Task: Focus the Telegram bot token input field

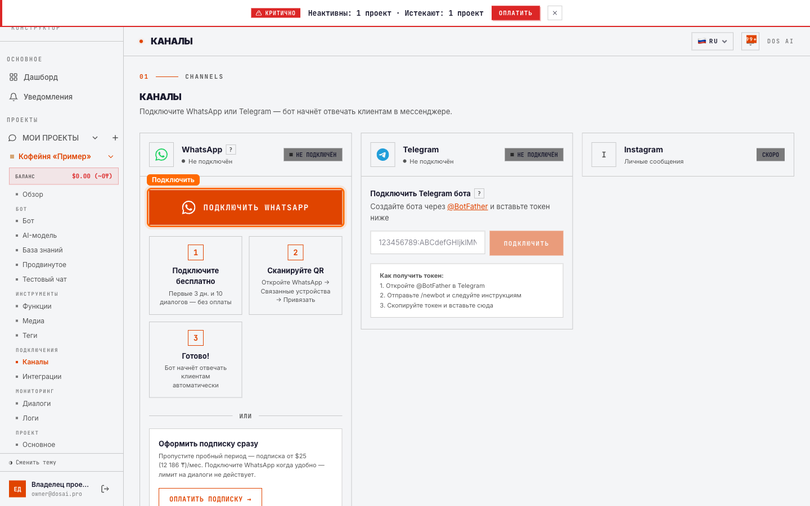Action: coord(427,242)
